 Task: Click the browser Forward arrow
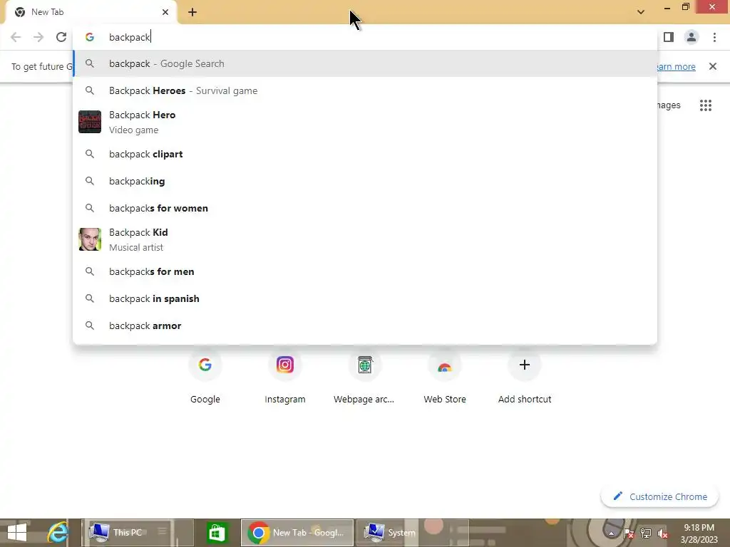(x=38, y=37)
